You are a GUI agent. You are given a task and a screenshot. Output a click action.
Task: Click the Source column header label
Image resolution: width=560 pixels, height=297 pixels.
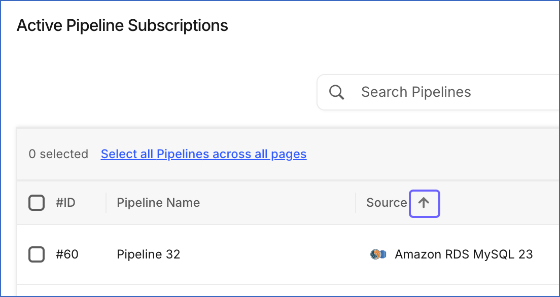pyautogui.click(x=387, y=203)
